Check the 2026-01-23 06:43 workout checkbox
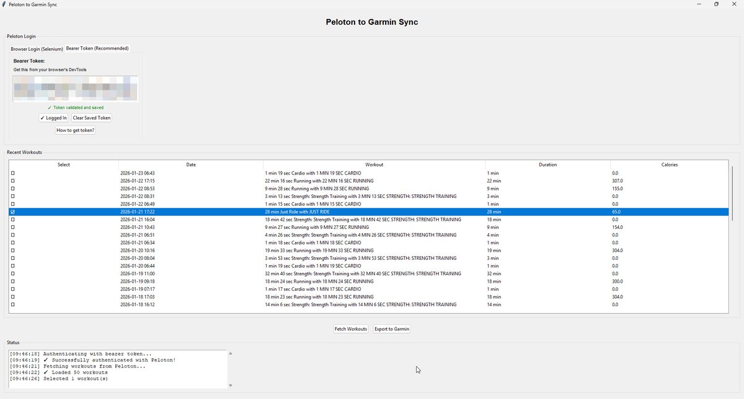Screen dimensions: 744x399 coord(12,173)
